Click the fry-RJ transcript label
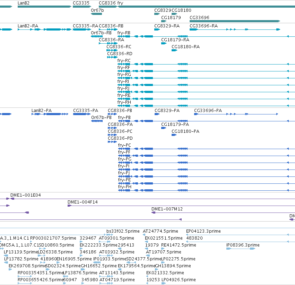The height and width of the screenshot is (285, 295). 123,88
